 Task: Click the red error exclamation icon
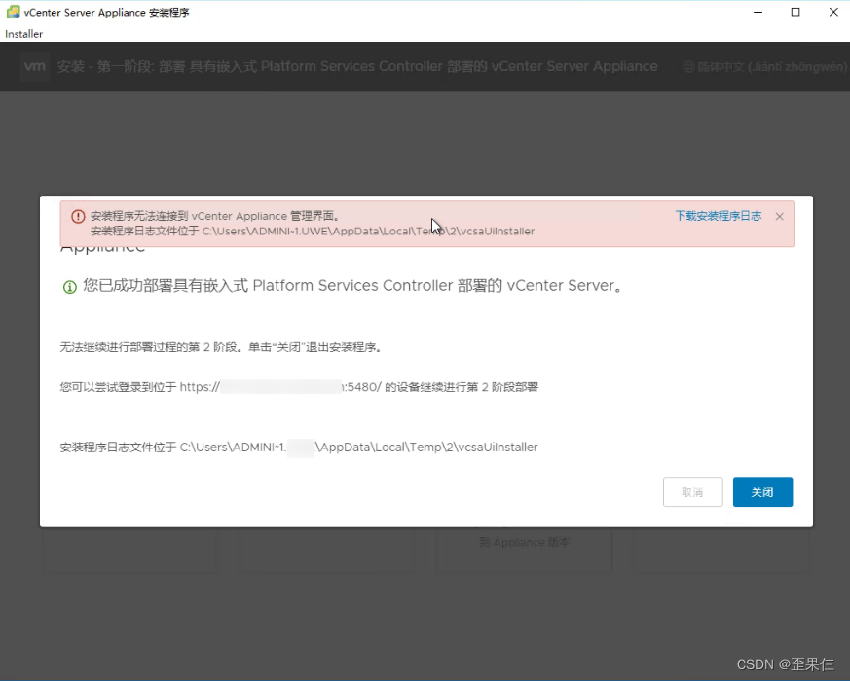coord(78,217)
